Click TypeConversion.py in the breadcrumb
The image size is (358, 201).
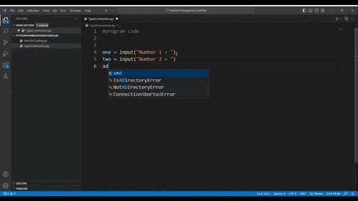coord(102,26)
